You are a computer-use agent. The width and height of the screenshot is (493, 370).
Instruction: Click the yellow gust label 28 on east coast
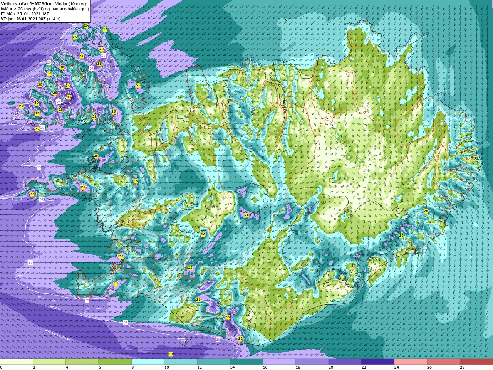426,211
